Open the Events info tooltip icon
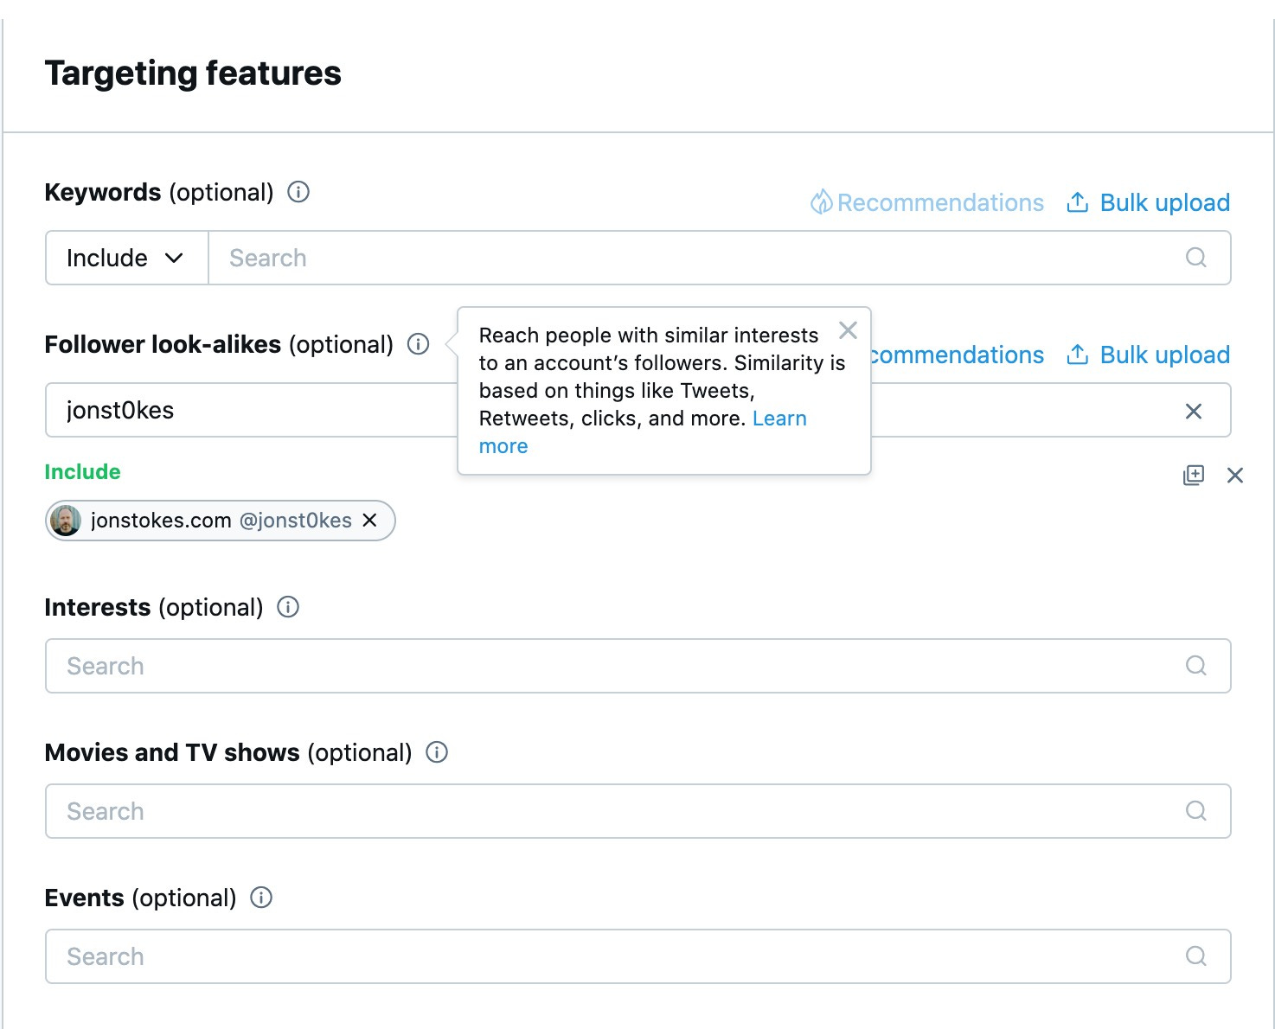The image size is (1275, 1029). click(x=260, y=898)
